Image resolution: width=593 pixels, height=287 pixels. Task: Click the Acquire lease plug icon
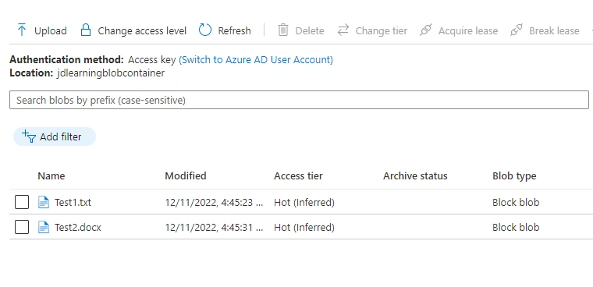[426, 30]
